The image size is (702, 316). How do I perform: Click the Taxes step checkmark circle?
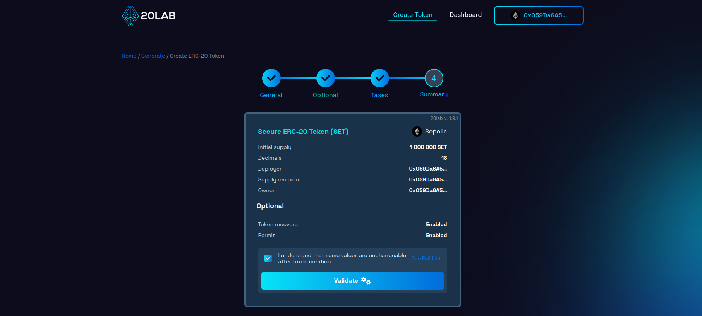pos(379,78)
